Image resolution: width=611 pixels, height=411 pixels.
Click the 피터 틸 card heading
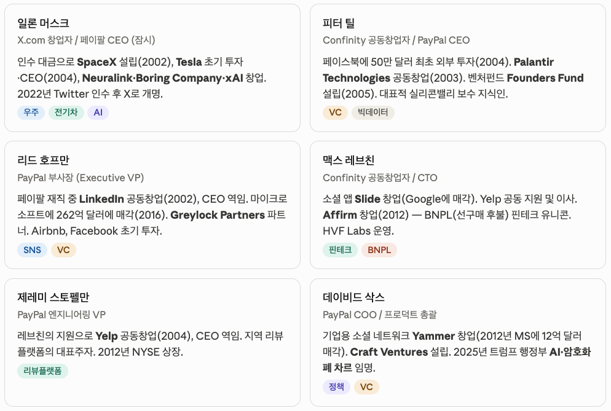339,23
